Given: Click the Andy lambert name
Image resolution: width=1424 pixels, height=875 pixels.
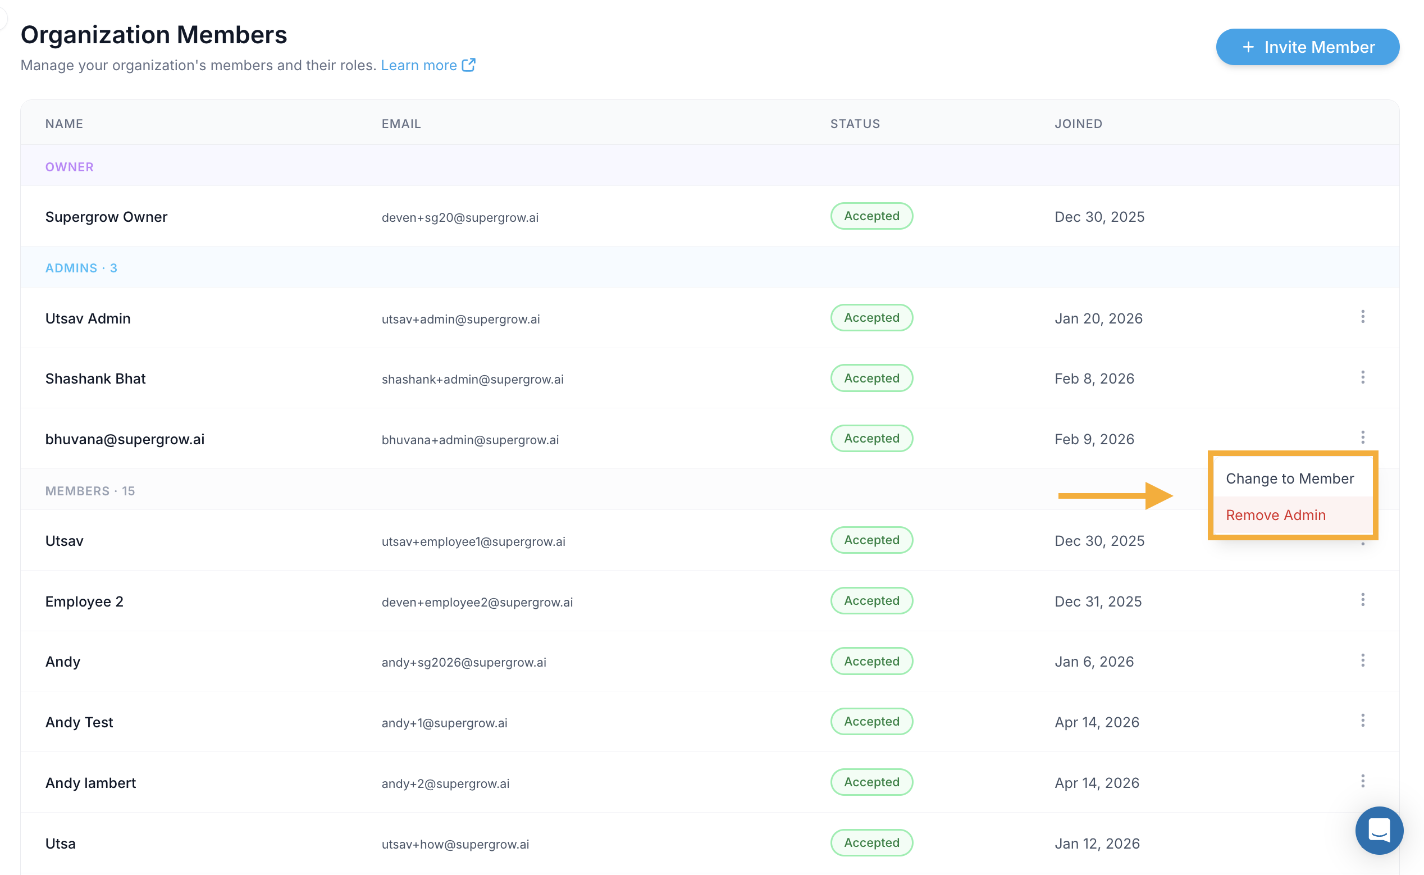Looking at the screenshot, I should (x=91, y=783).
